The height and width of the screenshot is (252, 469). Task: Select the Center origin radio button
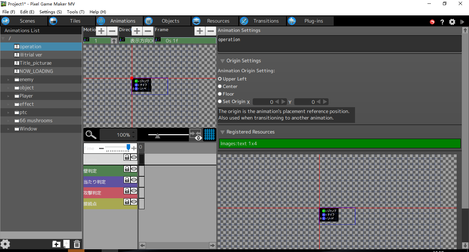point(220,86)
